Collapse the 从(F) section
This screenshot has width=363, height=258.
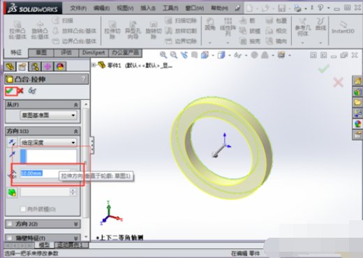pyautogui.click(x=75, y=105)
